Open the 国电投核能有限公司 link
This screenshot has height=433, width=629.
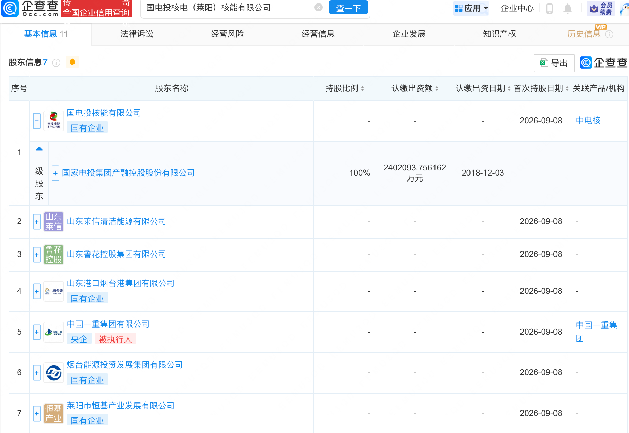(104, 113)
